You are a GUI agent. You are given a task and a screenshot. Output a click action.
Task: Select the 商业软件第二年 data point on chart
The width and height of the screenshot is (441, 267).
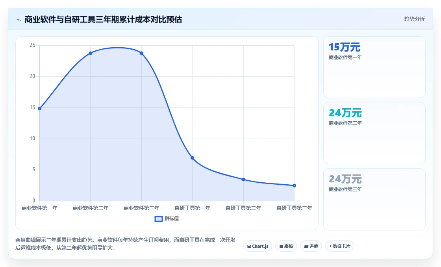click(x=91, y=53)
